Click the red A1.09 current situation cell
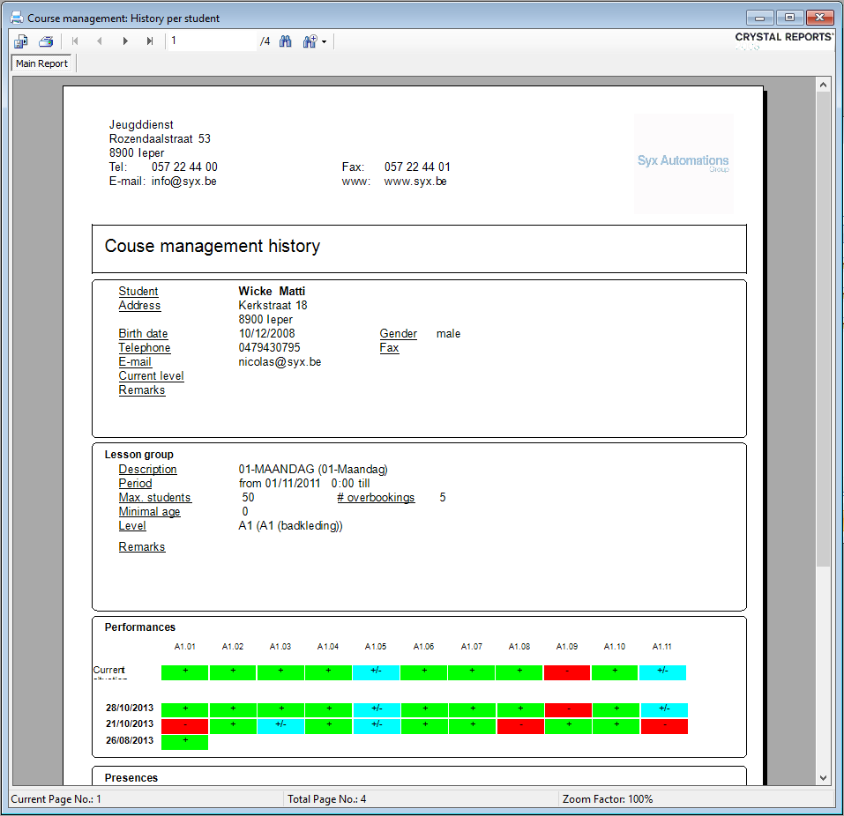This screenshot has width=844, height=816. (x=567, y=672)
